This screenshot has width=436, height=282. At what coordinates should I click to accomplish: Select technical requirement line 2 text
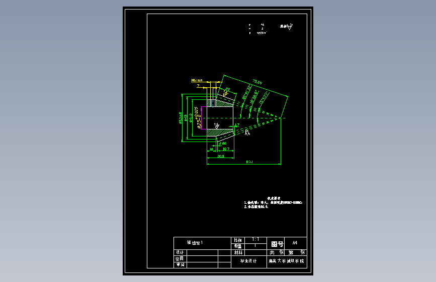[x=256, y=207]
